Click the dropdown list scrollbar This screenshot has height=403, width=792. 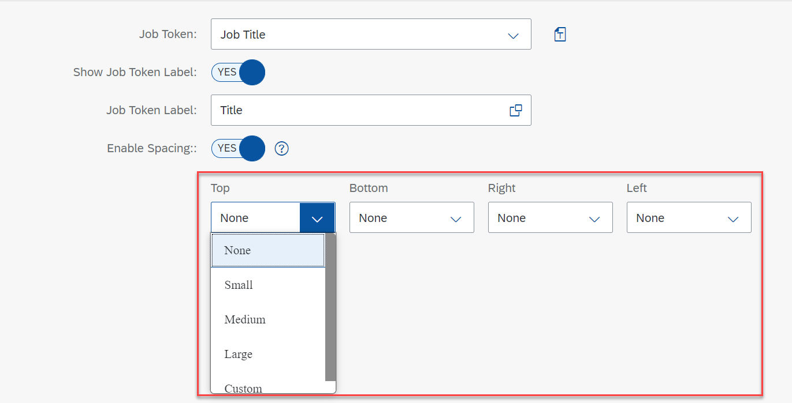(330, 307)
